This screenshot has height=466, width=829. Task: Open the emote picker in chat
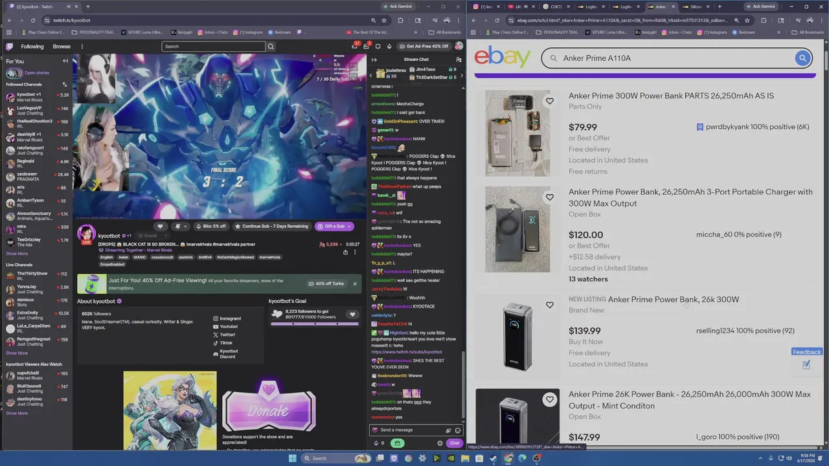tap(458, 430)
